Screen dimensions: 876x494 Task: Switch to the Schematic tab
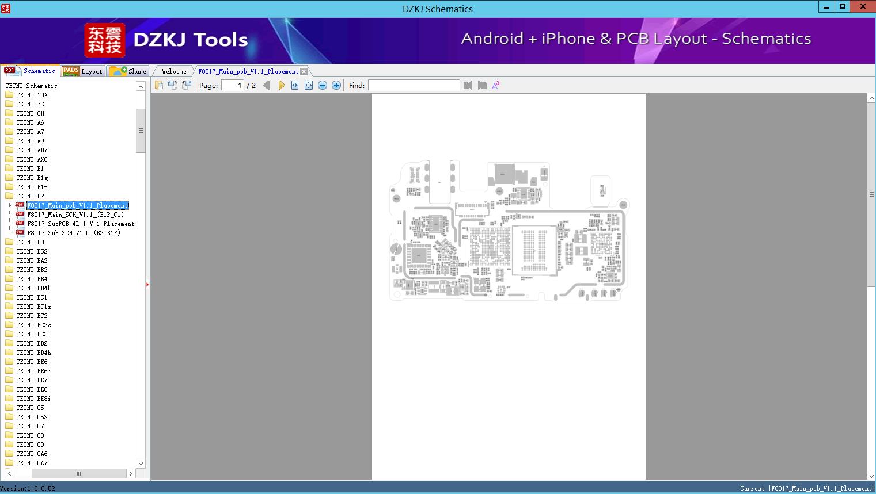(31, 71)
